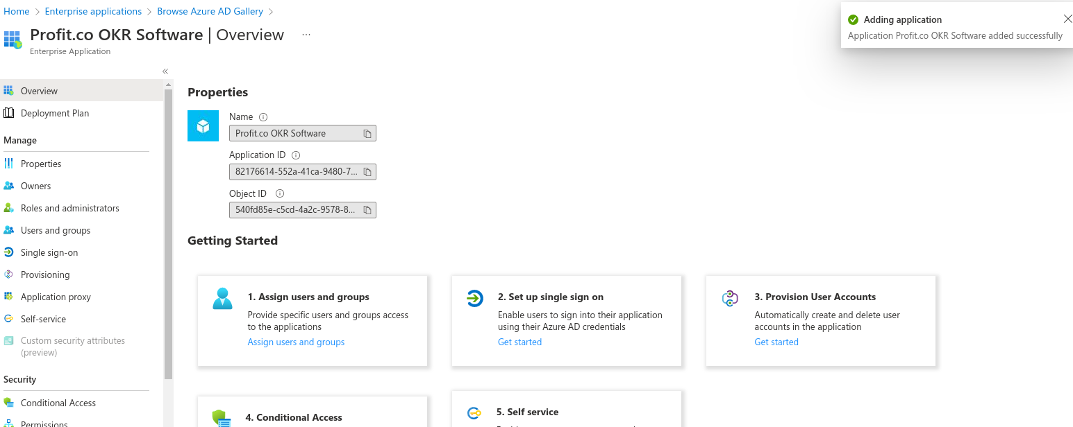Viewport: 1073px width, 427px height.
Task: Click the Set up single sign on card icon
Action: pos(474,299)
